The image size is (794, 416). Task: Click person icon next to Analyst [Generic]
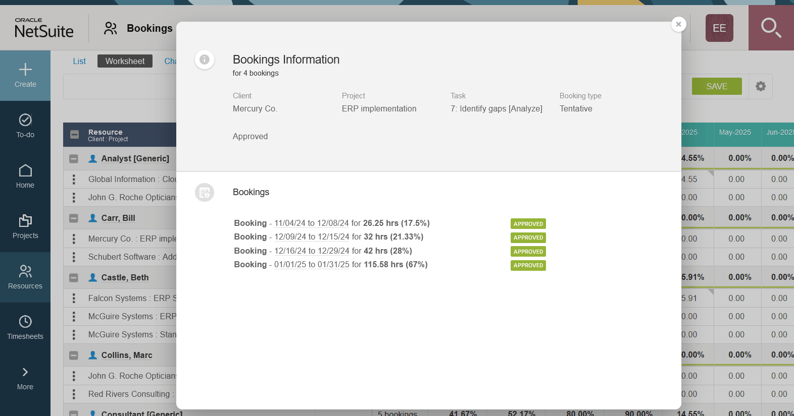point(93,158)
